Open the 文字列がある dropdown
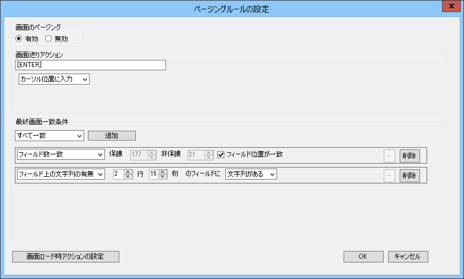Image resolution: width=464 pixels, height=279 pixels. point(251,174)
